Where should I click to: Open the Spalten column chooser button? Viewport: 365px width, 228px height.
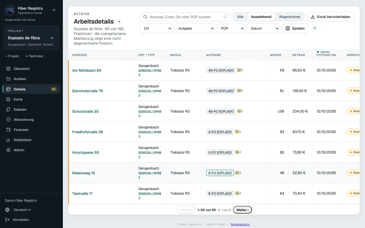tap(295, 28)
